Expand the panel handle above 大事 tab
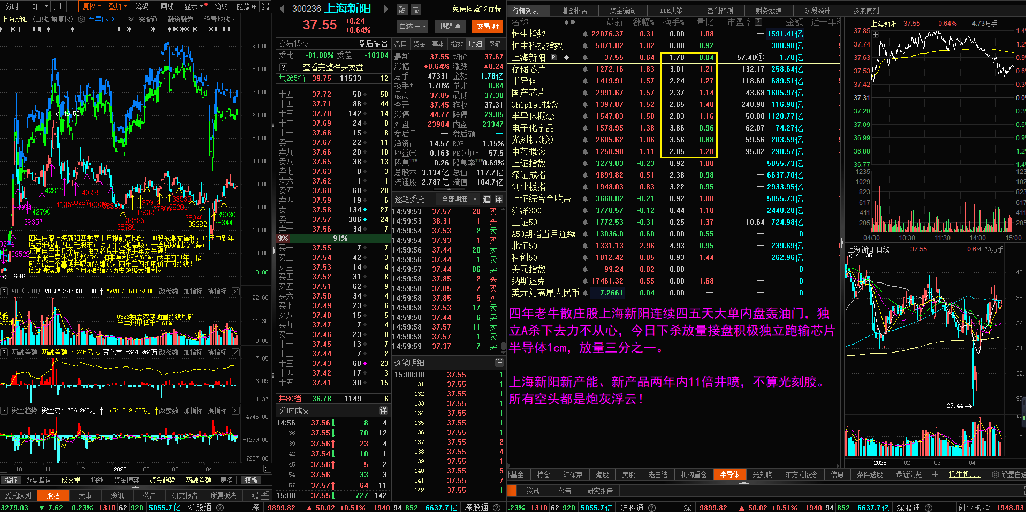Image resolution: width=1026 pixels, height=512 pixels. 135,487
